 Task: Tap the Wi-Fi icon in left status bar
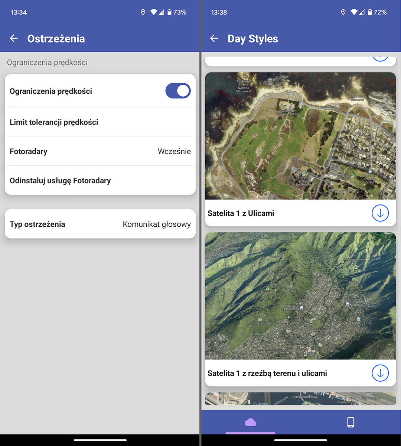pos(154,12)
